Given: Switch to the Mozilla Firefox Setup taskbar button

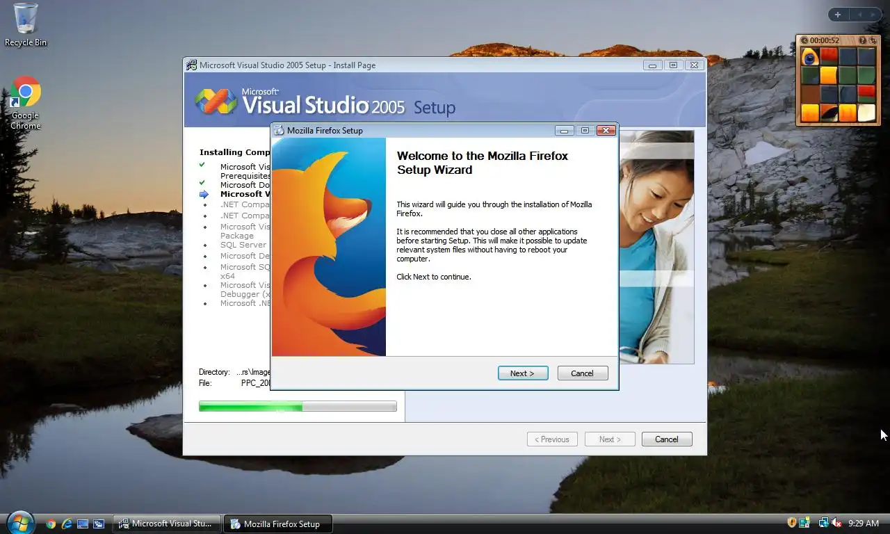Looking at the screenshot, I should point(277,524).
